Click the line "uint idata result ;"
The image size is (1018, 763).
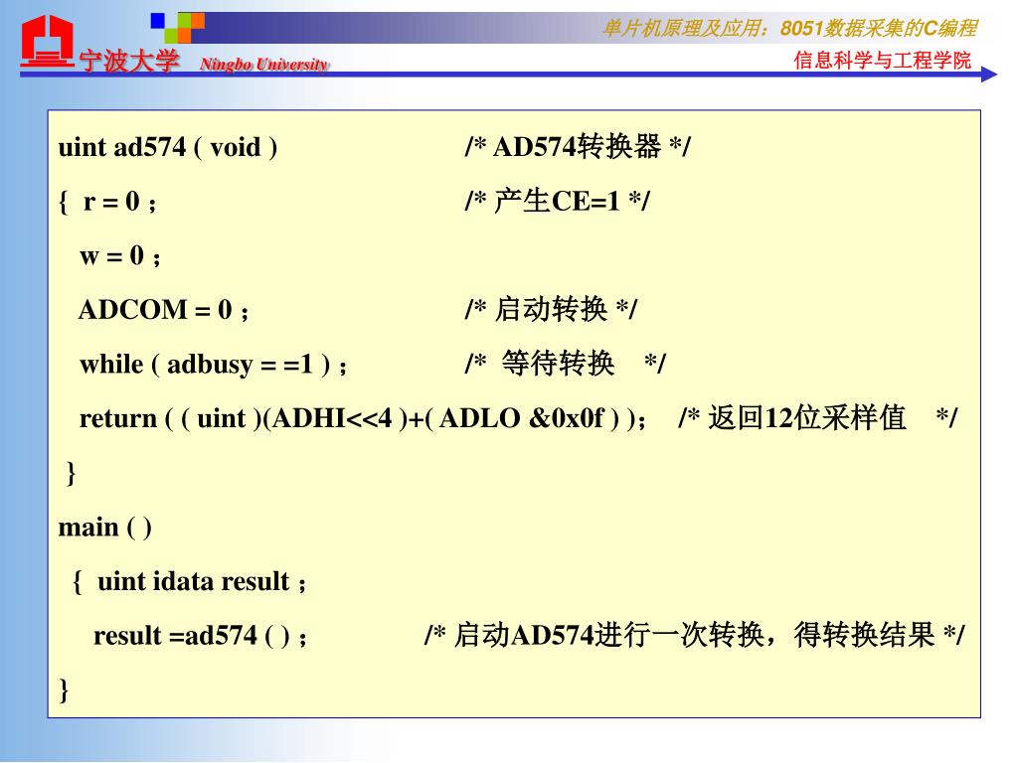point(201,581)
